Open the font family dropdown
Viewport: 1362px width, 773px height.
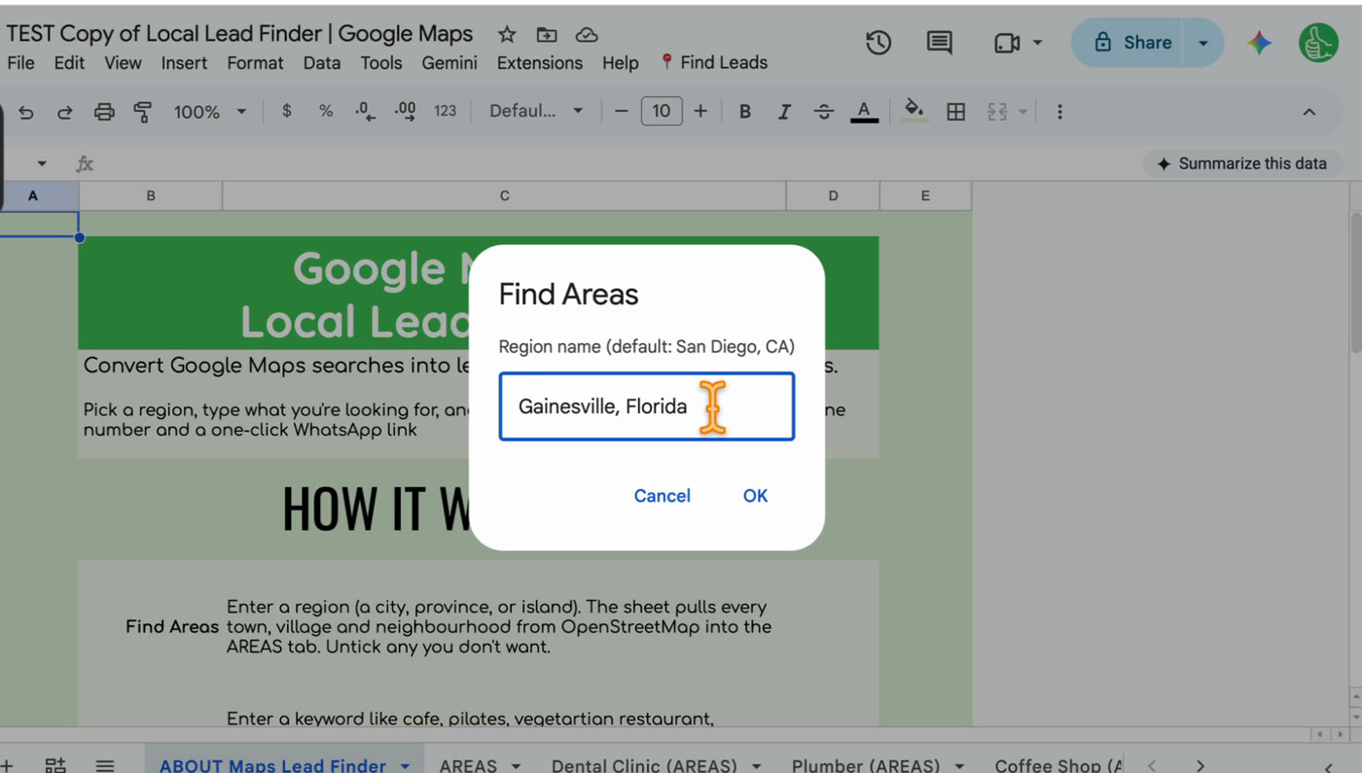tap(536, 111)
